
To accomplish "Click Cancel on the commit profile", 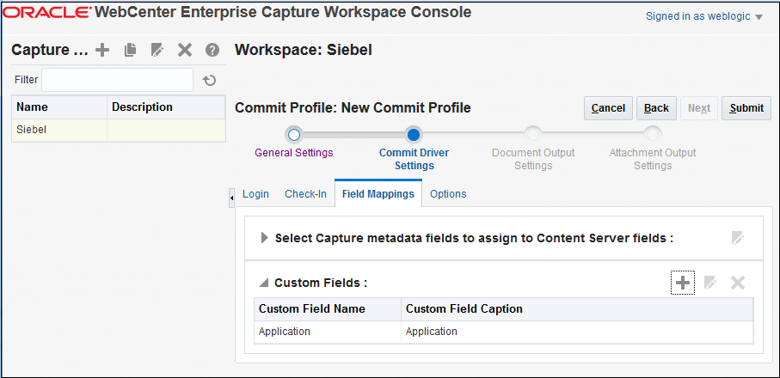I will [x=608, y=108].
